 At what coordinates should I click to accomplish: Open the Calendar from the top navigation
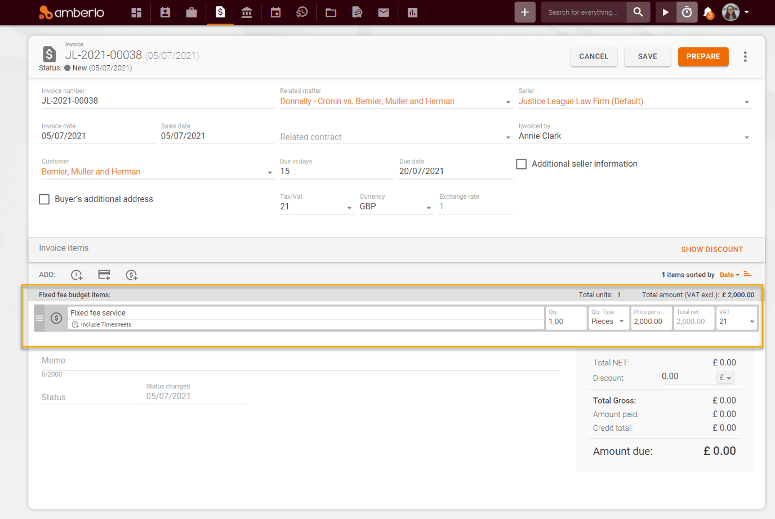point(275,12)
